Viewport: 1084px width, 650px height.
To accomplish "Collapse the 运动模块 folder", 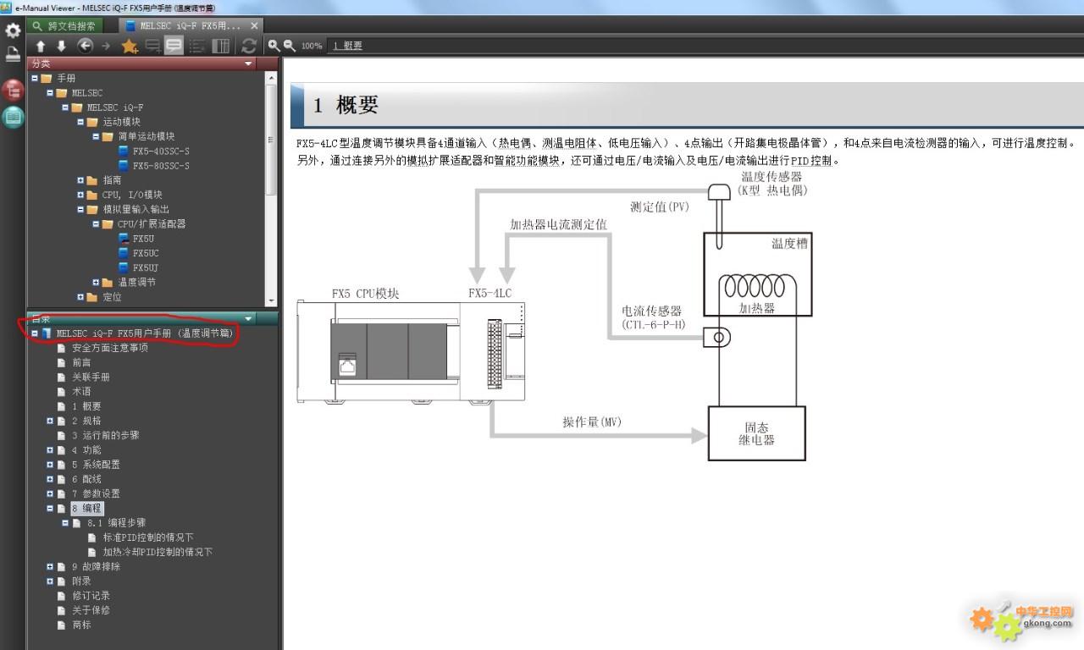I will (x=80, y=122).
